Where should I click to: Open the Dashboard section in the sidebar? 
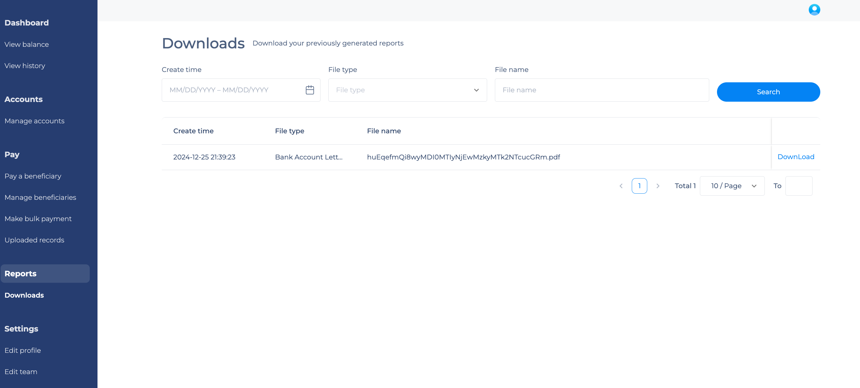click(27, 22)
